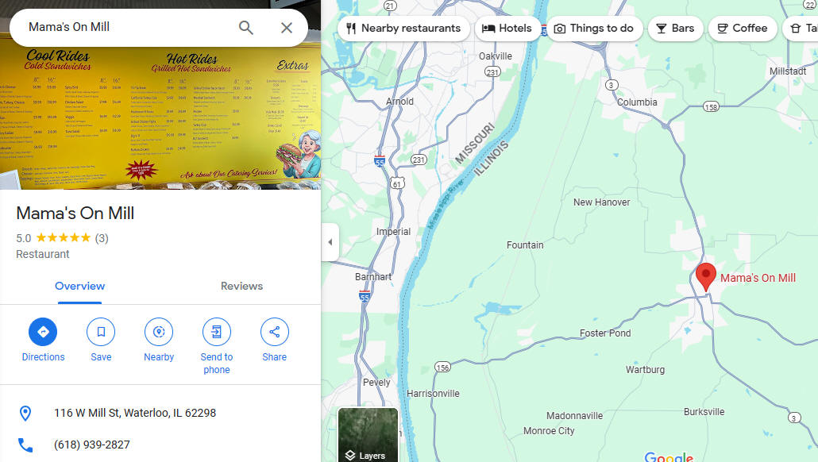Show Hotels on the map
The width and height of the screenshot is (818, 462).
coord(507,28)
